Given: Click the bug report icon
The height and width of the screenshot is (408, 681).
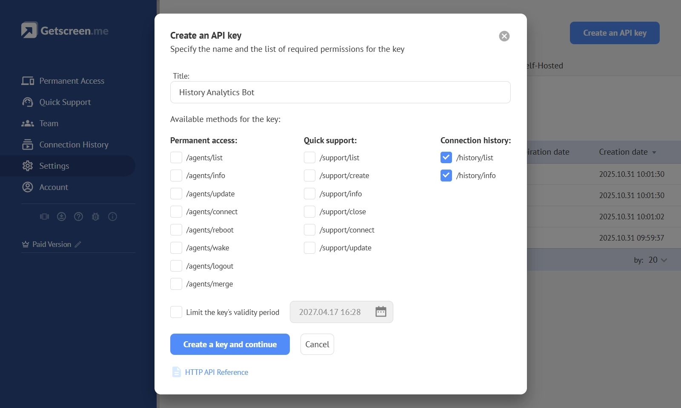Looking at the screenshot, I should [x=96, y=217].
